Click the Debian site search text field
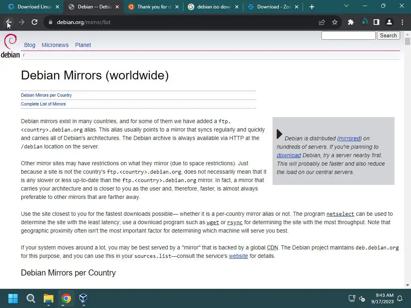 (x=348, y=35)
